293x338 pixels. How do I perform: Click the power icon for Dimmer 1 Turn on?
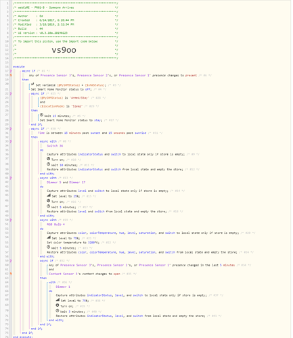tap(58, 306)
